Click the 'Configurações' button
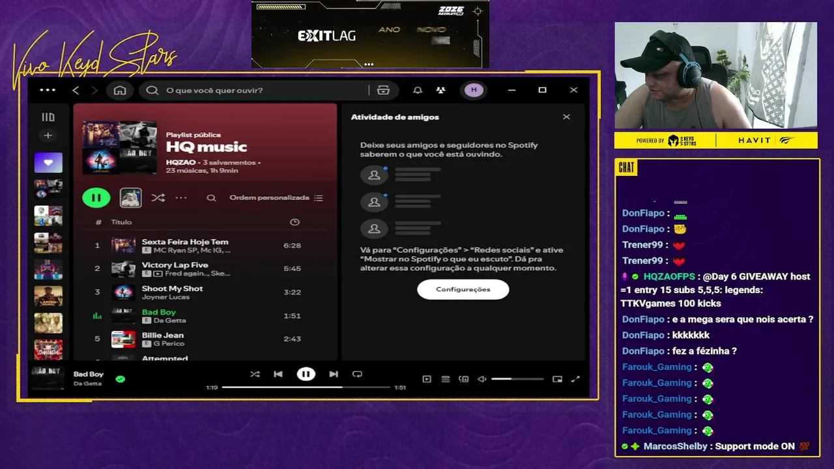This screenshot has height=469, width=834. [x=463, y=289]
